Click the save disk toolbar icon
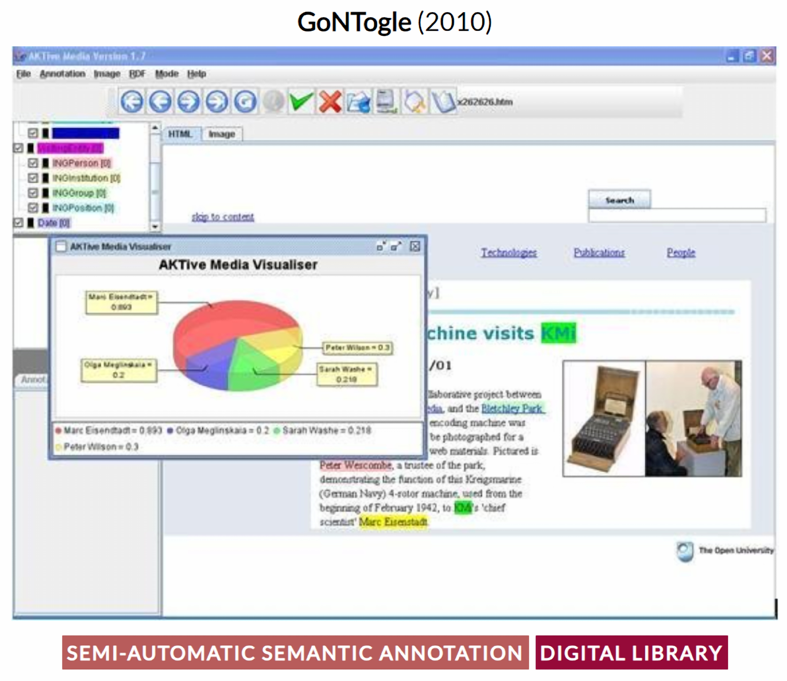This screenshot has height=681, width=787. coord(386,102)
